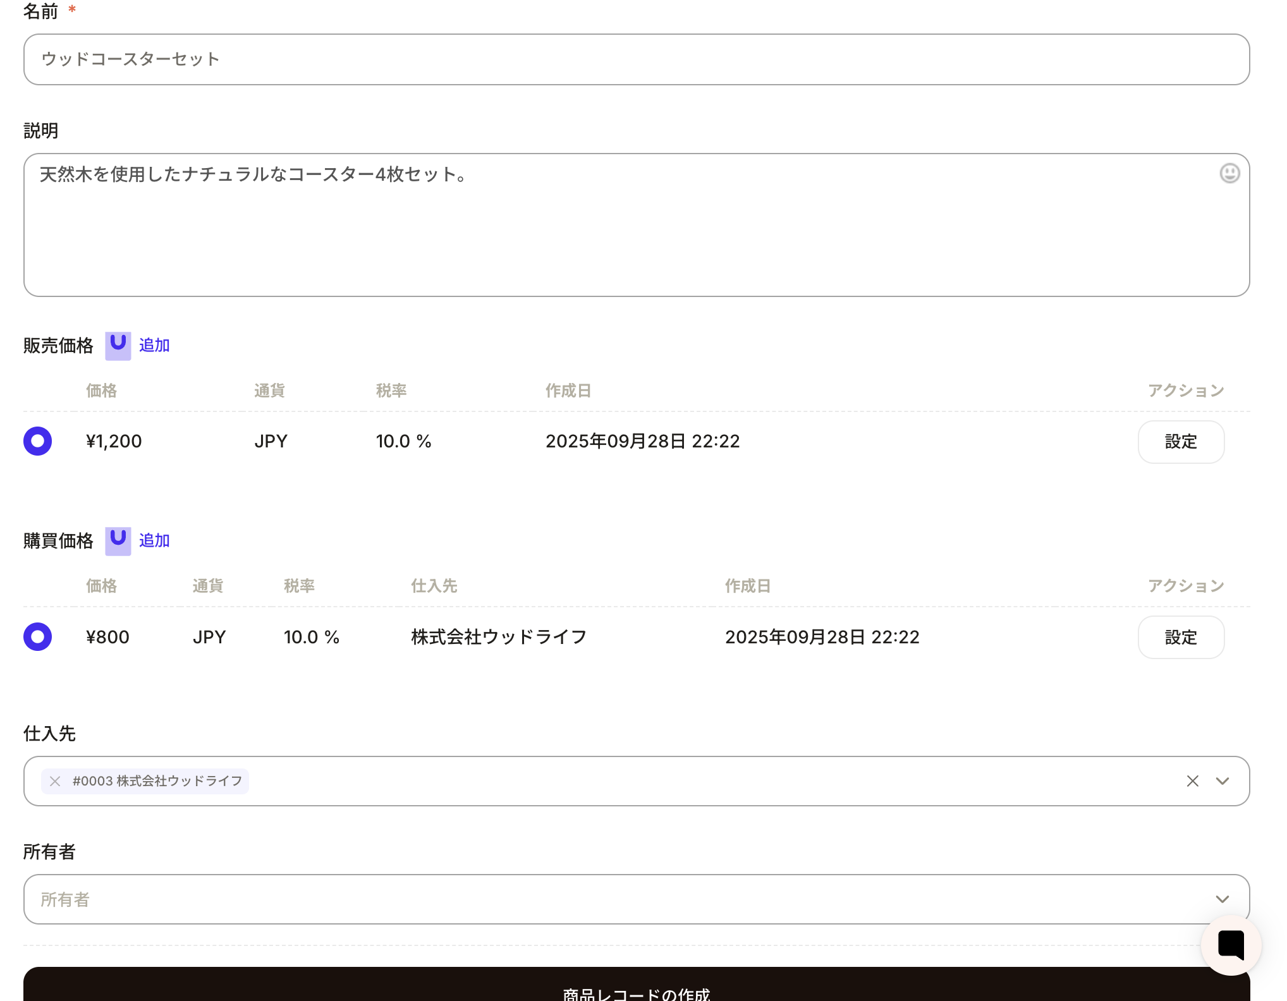The width and height of the screenshot is (1287, 1001).
Task: Clear all selections in 仕入先 field
Action: (1192, 781)
